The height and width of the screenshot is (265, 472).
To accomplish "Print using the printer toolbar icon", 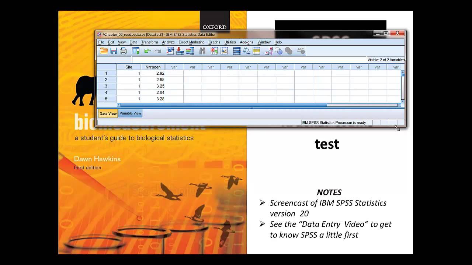I will pos(124,51).
